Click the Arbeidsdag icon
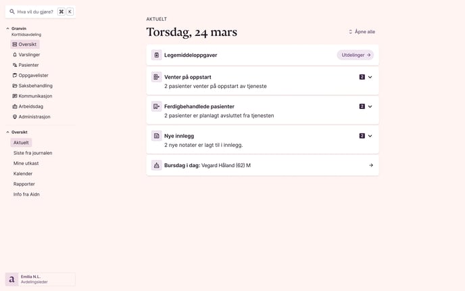The height and width of the screenshot is (291, 465). click(15, 107)
